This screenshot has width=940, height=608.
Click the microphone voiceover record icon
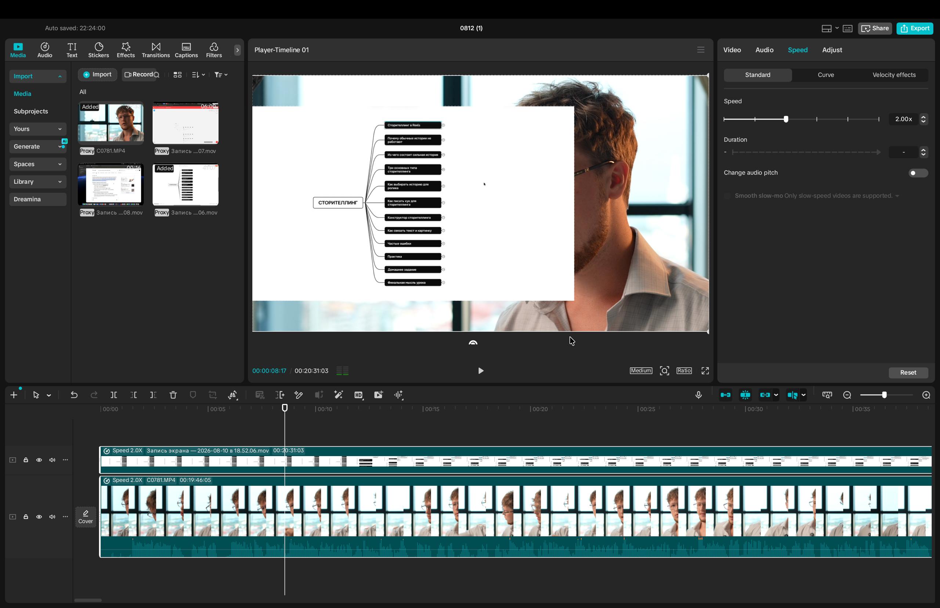click(698, 395)
